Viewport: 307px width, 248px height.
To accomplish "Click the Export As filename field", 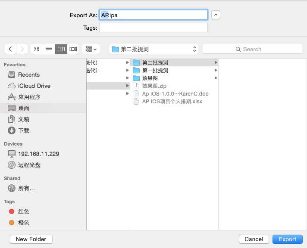I will point(153,15).
